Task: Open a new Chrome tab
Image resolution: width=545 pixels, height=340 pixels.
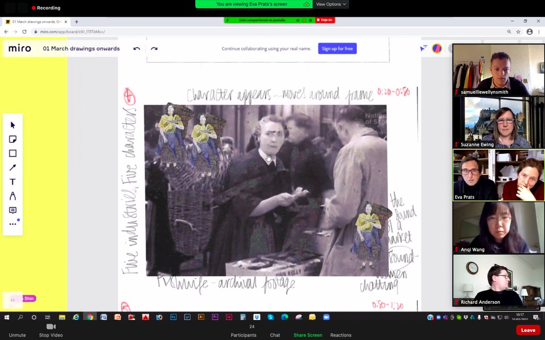Action: (x=76, y=21)
